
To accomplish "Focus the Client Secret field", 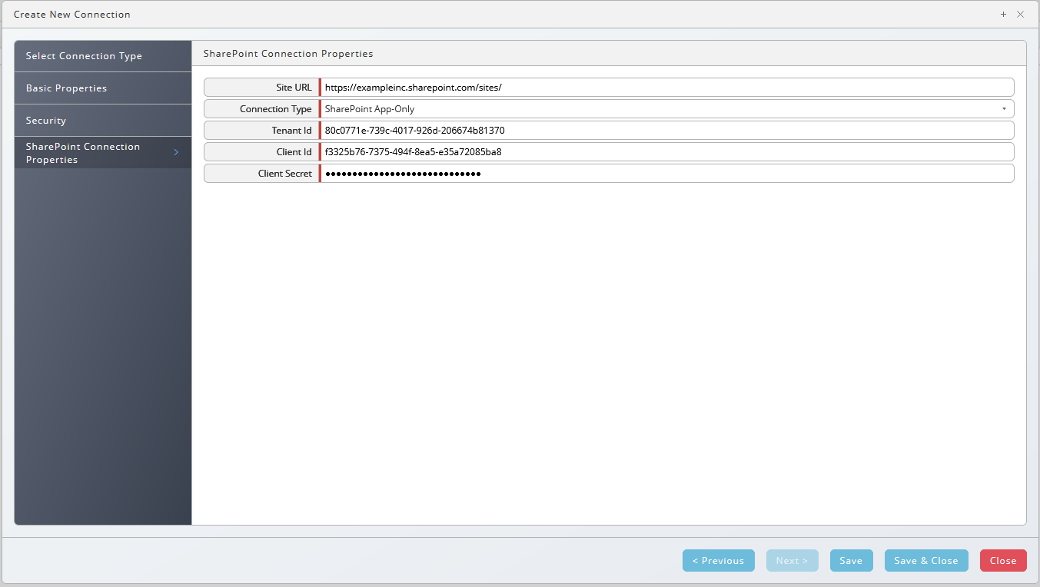I will click(666, 174).
